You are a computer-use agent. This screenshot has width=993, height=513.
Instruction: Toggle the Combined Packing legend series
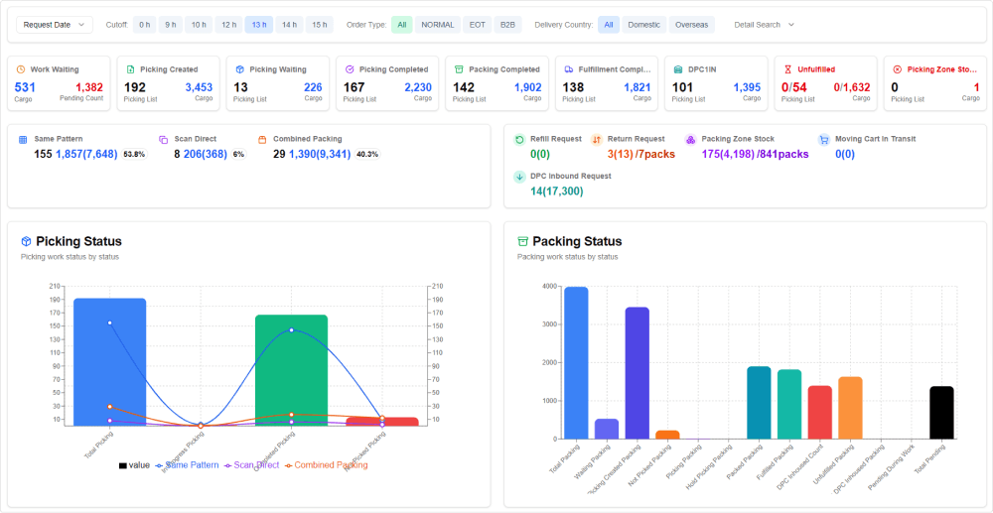pyautogui.click(x=326, y=465)
